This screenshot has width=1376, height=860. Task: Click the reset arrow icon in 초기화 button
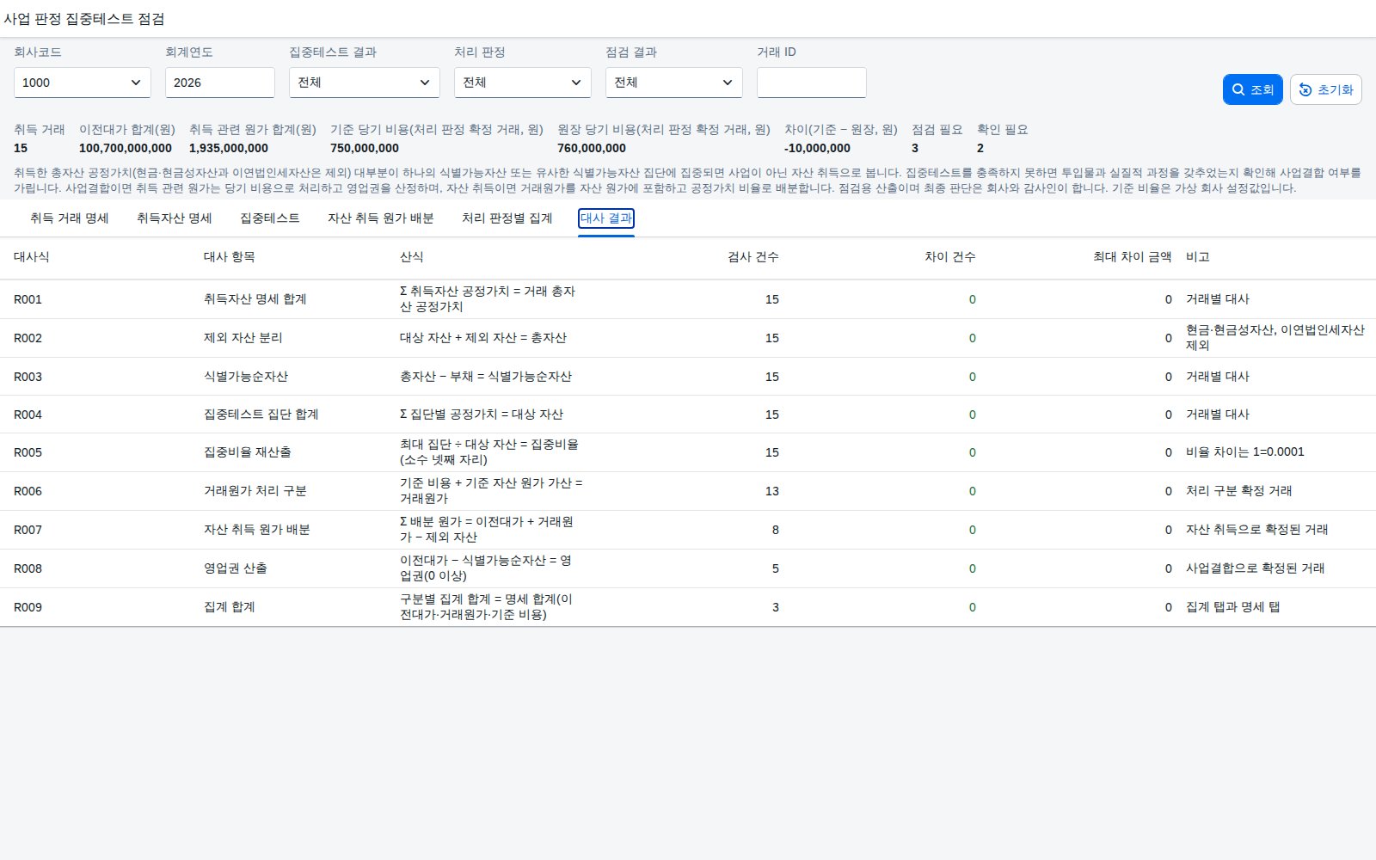point(1305,89)
